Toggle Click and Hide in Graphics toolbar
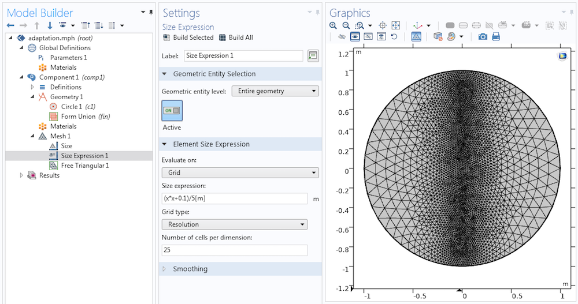578x304 pixels. pyautogui.click(x=342, y=36)
